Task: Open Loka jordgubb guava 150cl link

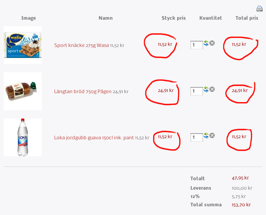Action: [x=94, y=138]
